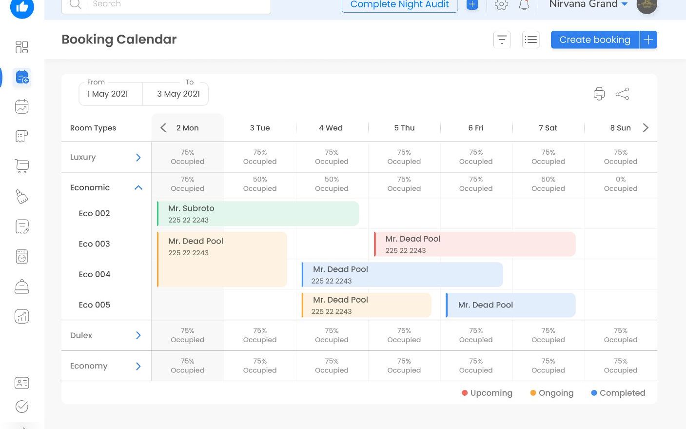Go to next week arrow
The height and width of the screenshot is (429, 686).
(646, 128)
